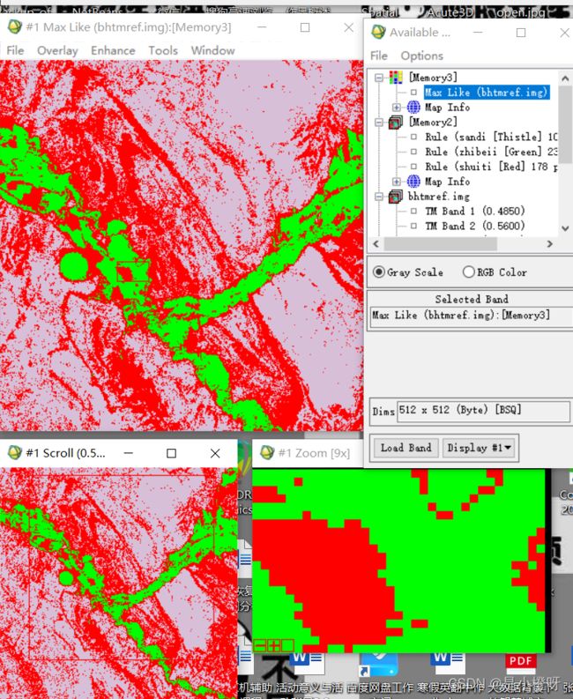
Task: Click ENVI icon in Zoom window title bar
Action: [x=266, y=453]
